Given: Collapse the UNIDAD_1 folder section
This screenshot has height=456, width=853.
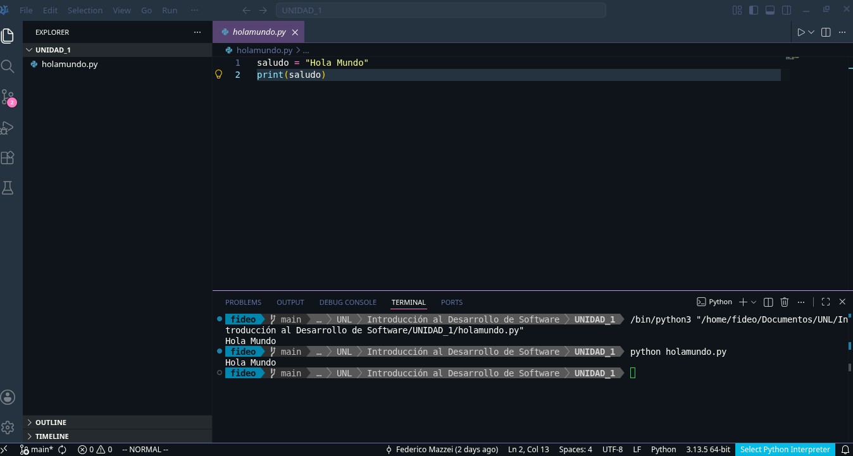Looking at the screenshot, I should point(118,50).
